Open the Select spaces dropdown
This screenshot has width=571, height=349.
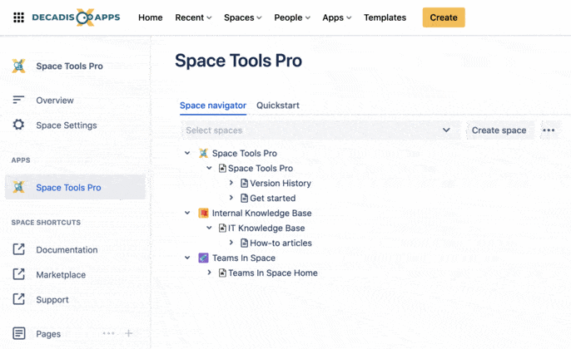[x=320, y=130]
